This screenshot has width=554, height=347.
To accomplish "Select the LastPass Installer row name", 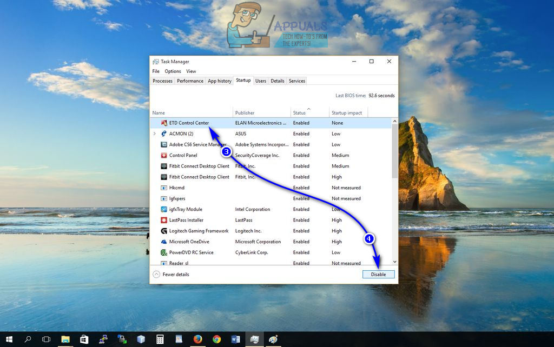I will 186,220.
